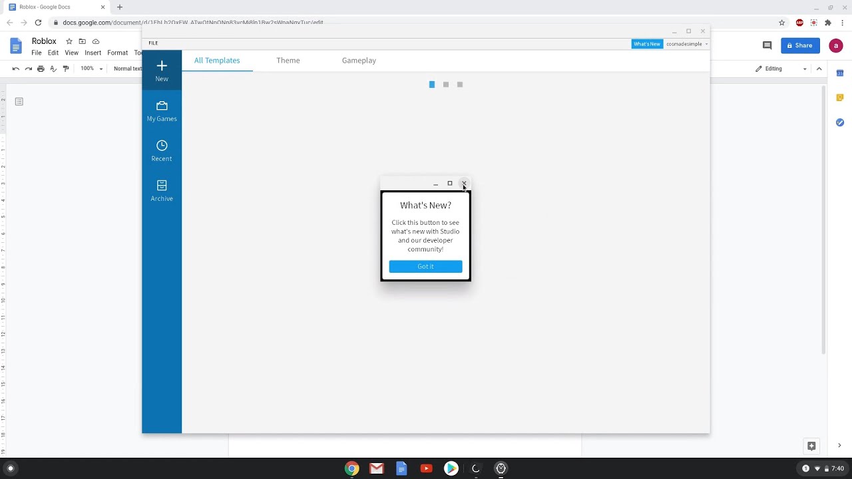Click the Google Docs Undo icon

pyautogui.click(x=16, y=69)
